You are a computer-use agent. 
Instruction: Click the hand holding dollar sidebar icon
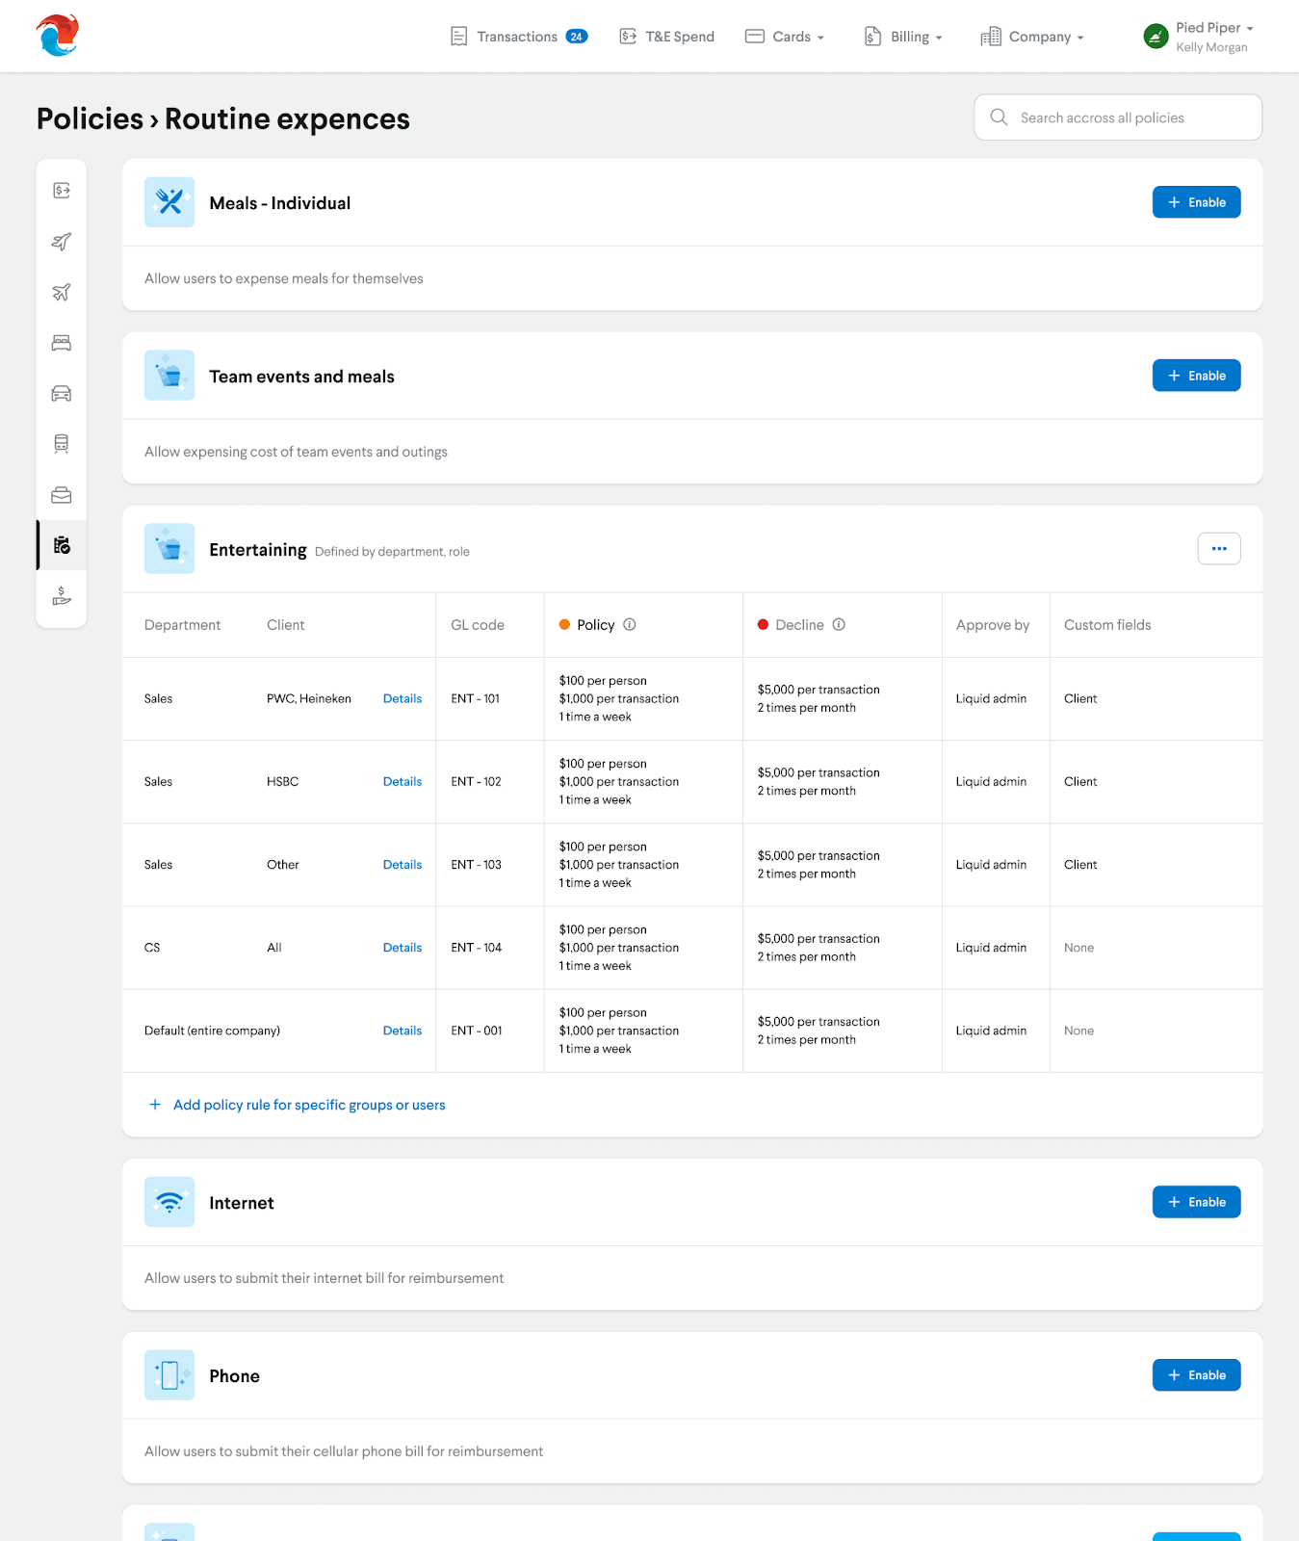pos(62,596)
